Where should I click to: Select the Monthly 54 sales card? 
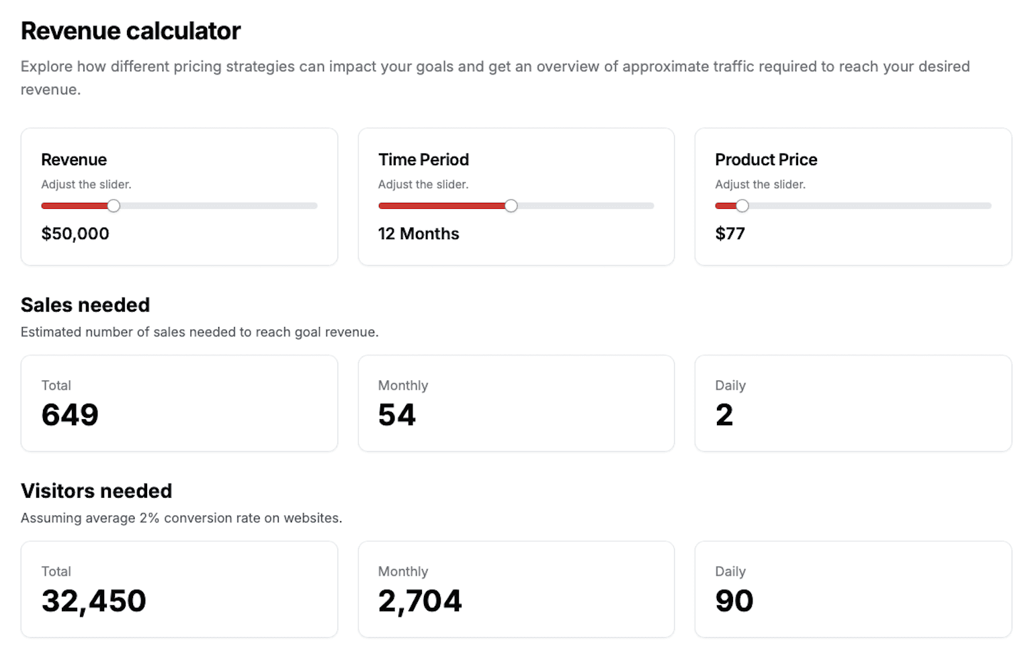point(516,403)
